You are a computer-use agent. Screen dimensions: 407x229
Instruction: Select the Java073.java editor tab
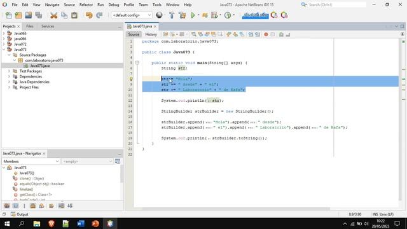pyautogui.click(x=142, y=26)
